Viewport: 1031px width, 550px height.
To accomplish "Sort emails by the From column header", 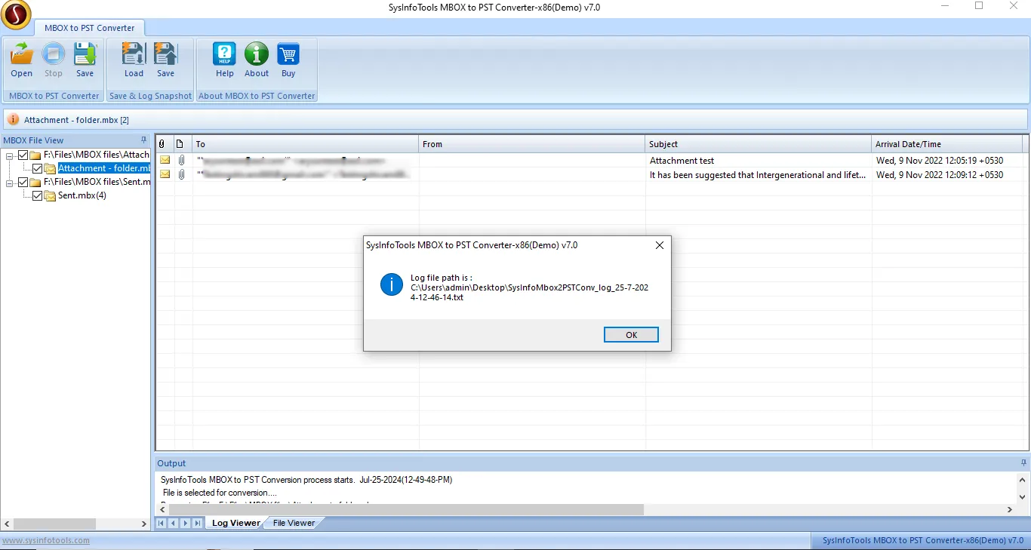I will (532, 144).
